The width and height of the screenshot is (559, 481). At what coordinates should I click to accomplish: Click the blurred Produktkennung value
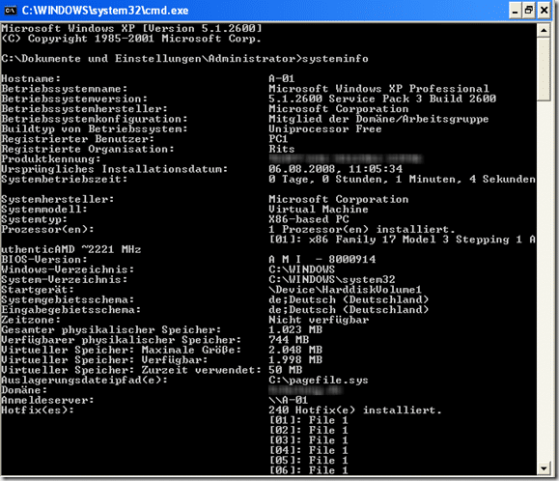346,158
